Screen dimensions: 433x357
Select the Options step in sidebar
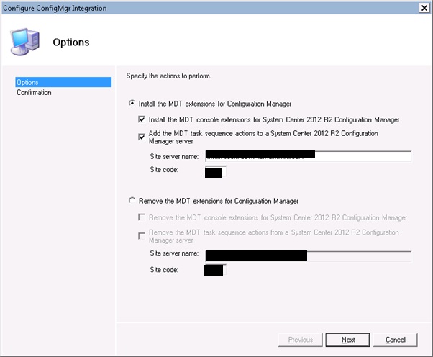point(63,83)
